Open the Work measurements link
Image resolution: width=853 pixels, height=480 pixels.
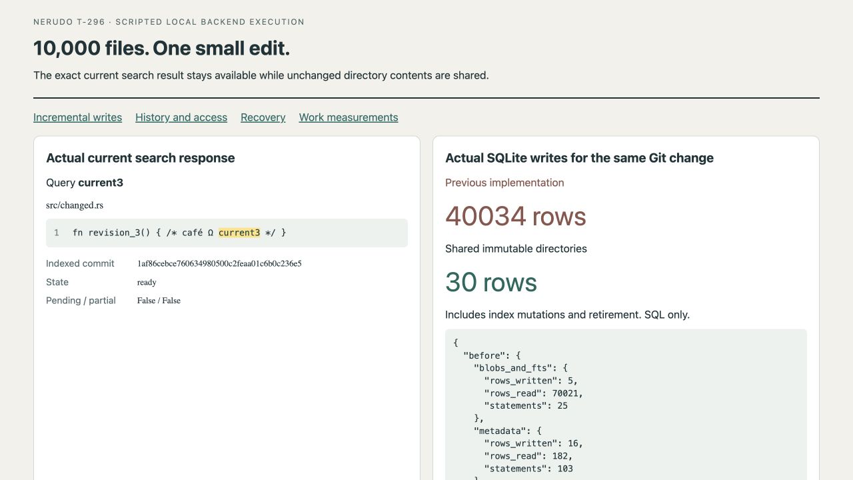(x=349, y=117)
